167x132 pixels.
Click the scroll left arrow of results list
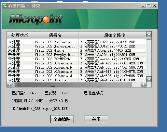(x=9, y=85)
